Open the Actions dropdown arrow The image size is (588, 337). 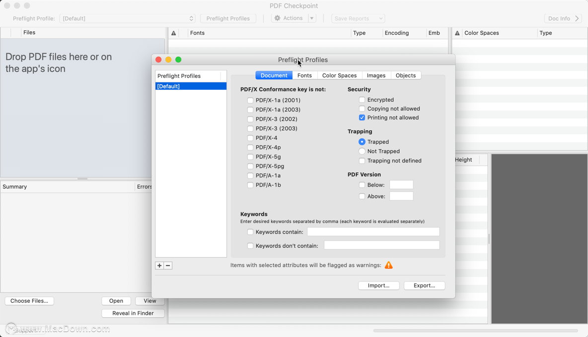pos(312,18)
